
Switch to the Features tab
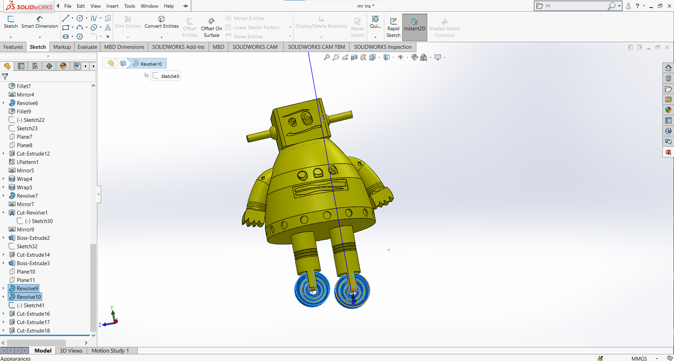[13, 47]
